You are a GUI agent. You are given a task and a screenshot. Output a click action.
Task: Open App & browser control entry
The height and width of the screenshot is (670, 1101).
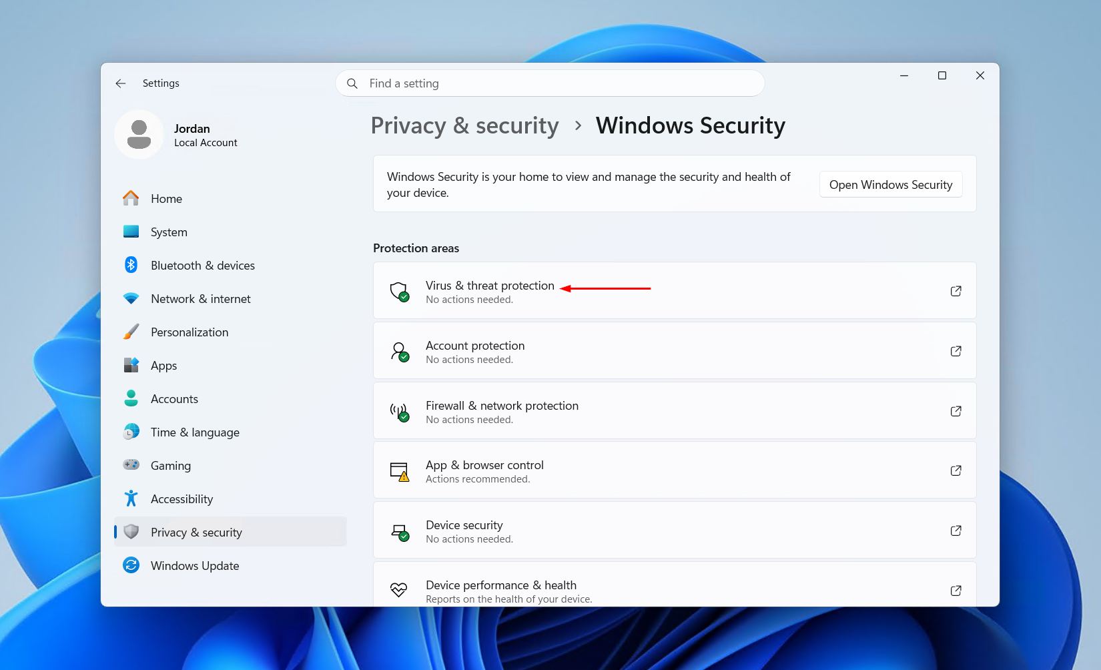pos(675,470)
